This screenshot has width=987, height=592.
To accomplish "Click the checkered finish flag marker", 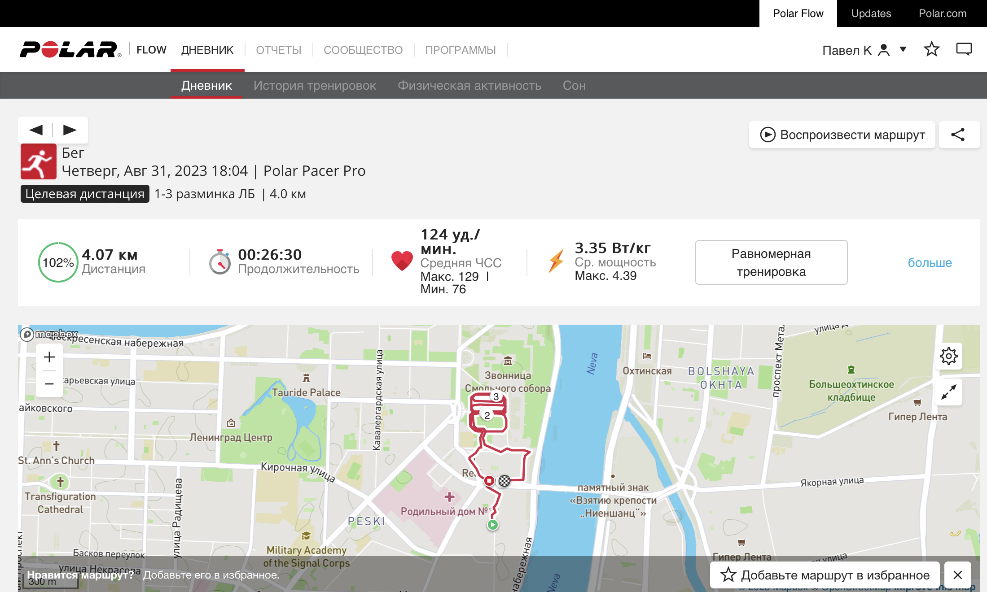I will pos(504,481).
